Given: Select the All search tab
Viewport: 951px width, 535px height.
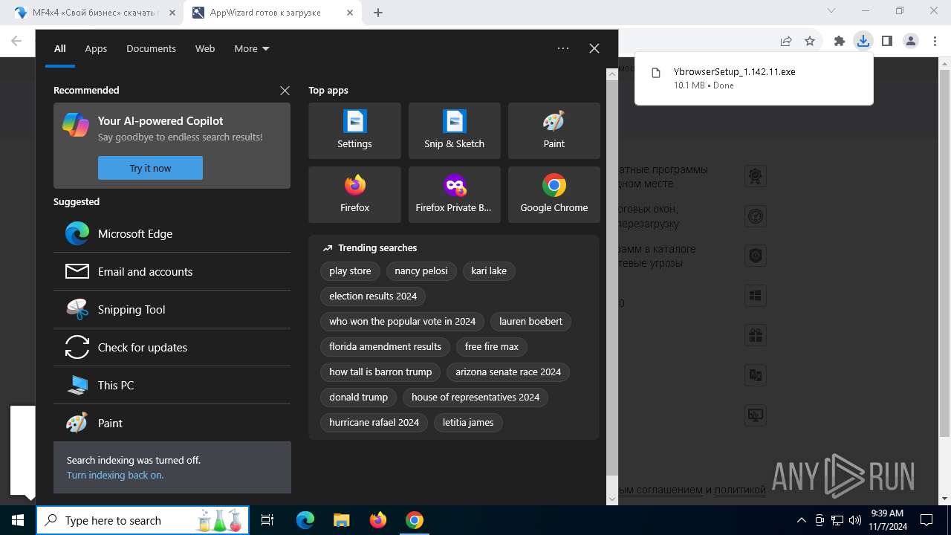Looking at the screenshot, I should pos(60,48).
